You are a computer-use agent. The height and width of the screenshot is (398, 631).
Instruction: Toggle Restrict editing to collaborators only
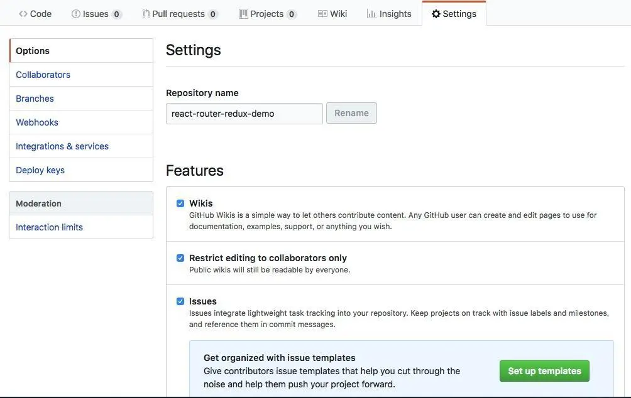point(180,258)
